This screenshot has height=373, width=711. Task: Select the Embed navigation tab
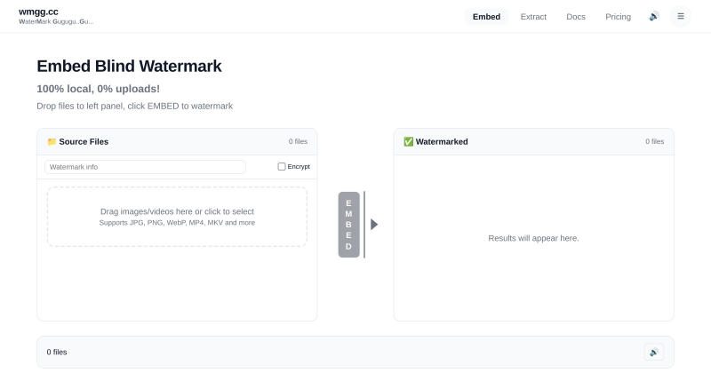[x=486, y=17]
